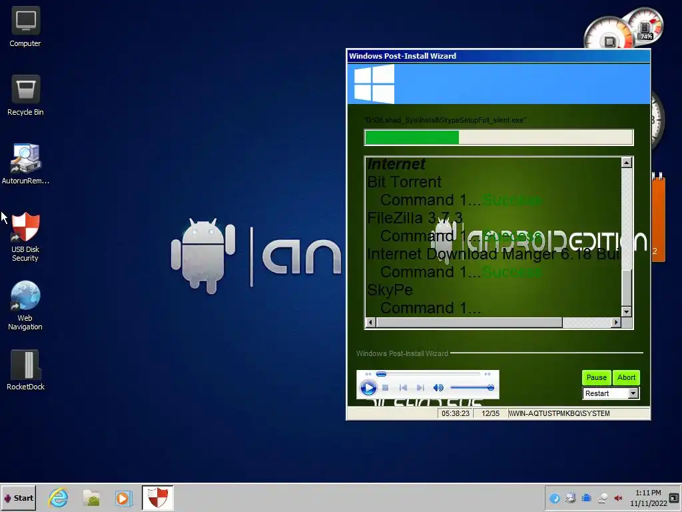Click the vertical scrollbar thumb

click(626, 288)
